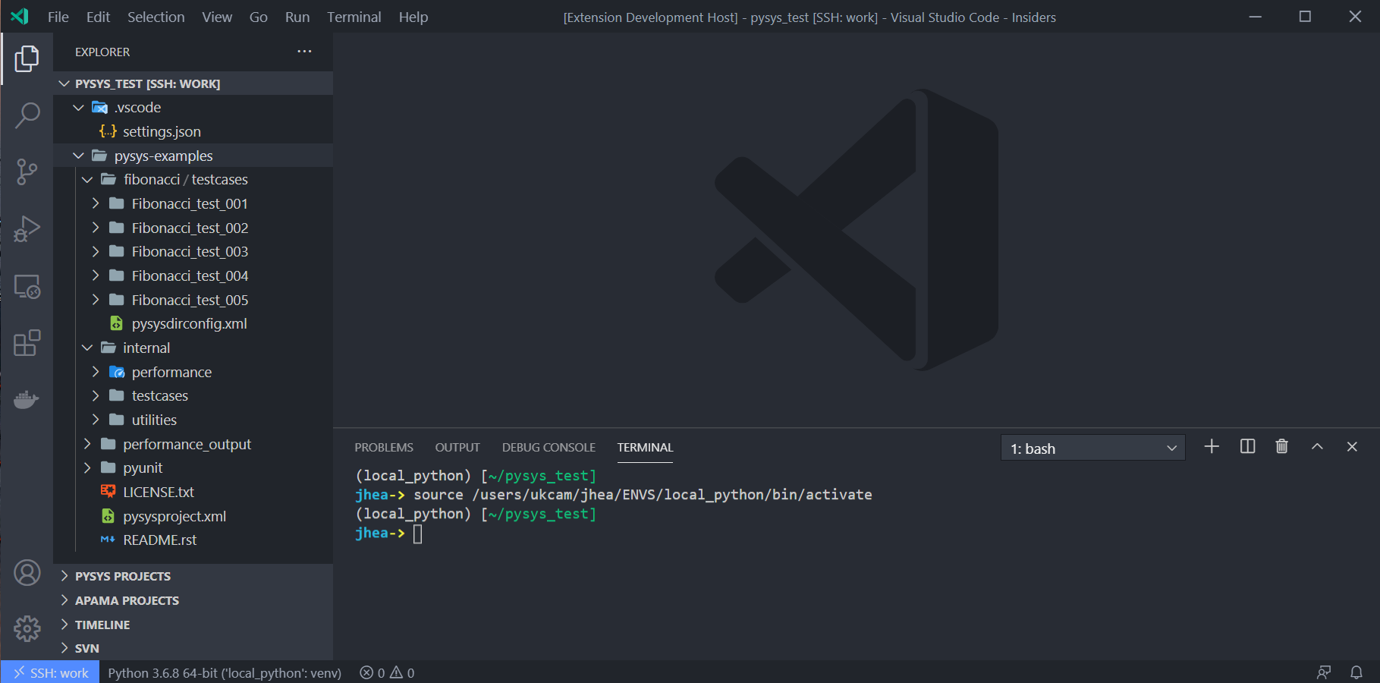Image resolution: width=1380 pixels, height=683 pixels.
Task: Open the Docker view icon
Action: click(x=27, y=400)
